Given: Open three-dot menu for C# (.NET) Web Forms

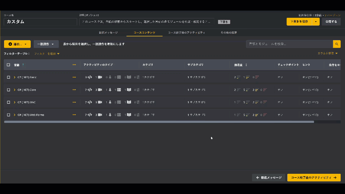Looking at the screenshot, I should click(x=74, y=115).
